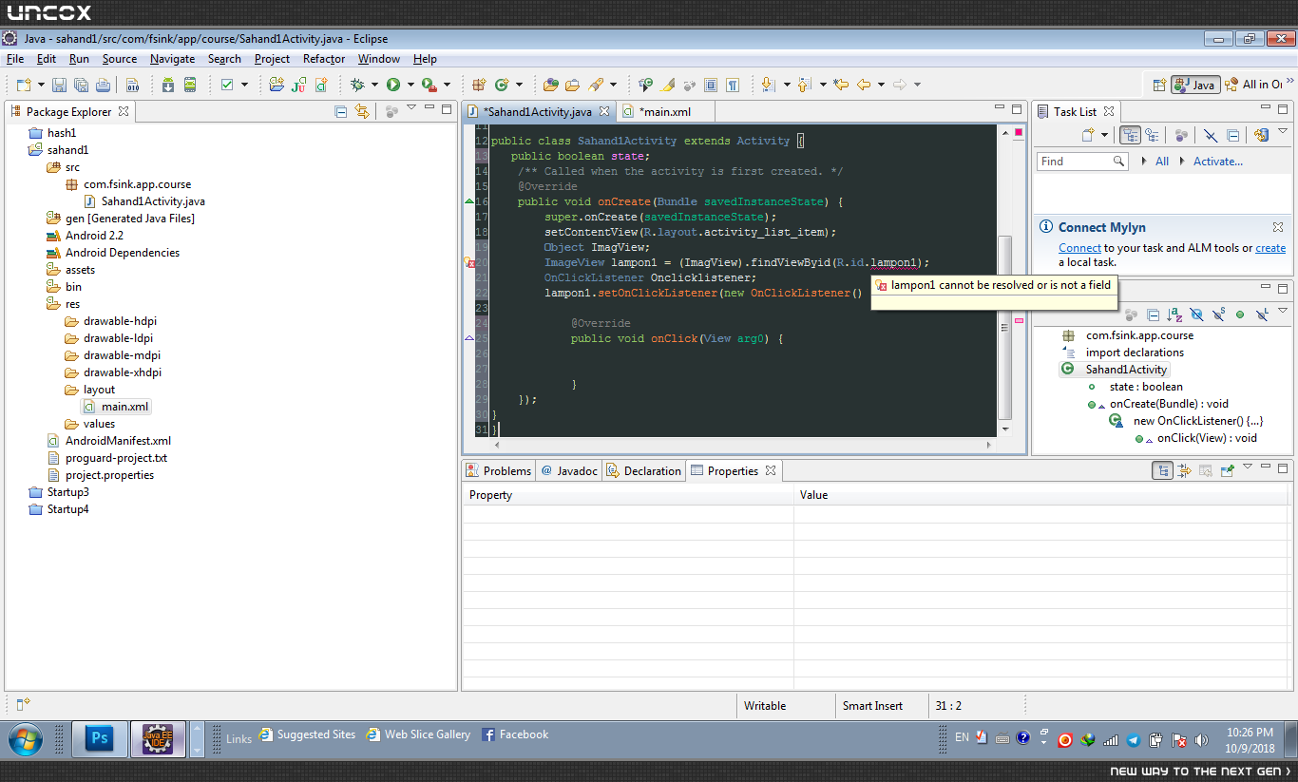This screenshot has width=1298, height=782.
Task: Open the Package Explorer view menu triangle
Action: (x=411, y=107)
